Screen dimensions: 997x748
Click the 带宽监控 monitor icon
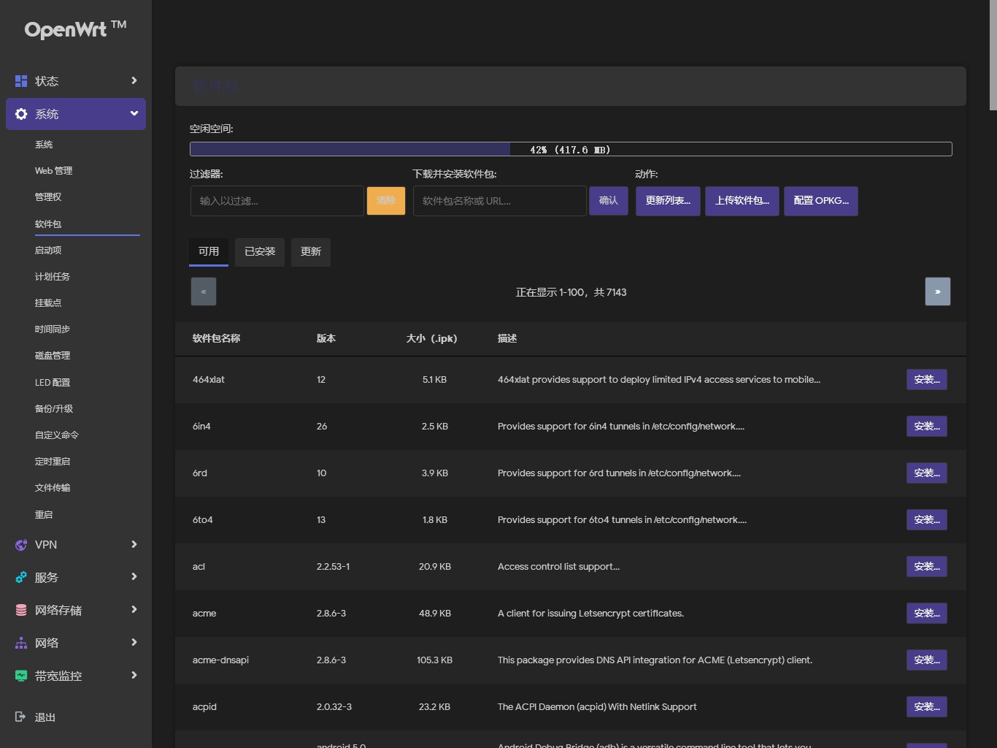coord(21,676)
